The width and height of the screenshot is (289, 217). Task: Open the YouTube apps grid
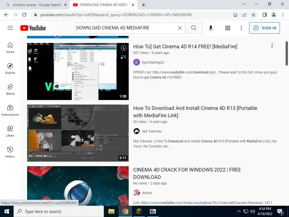[228, 28]
